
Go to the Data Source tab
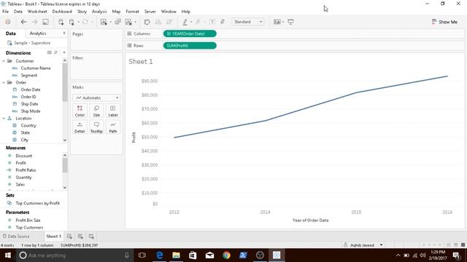coord(16,236)
